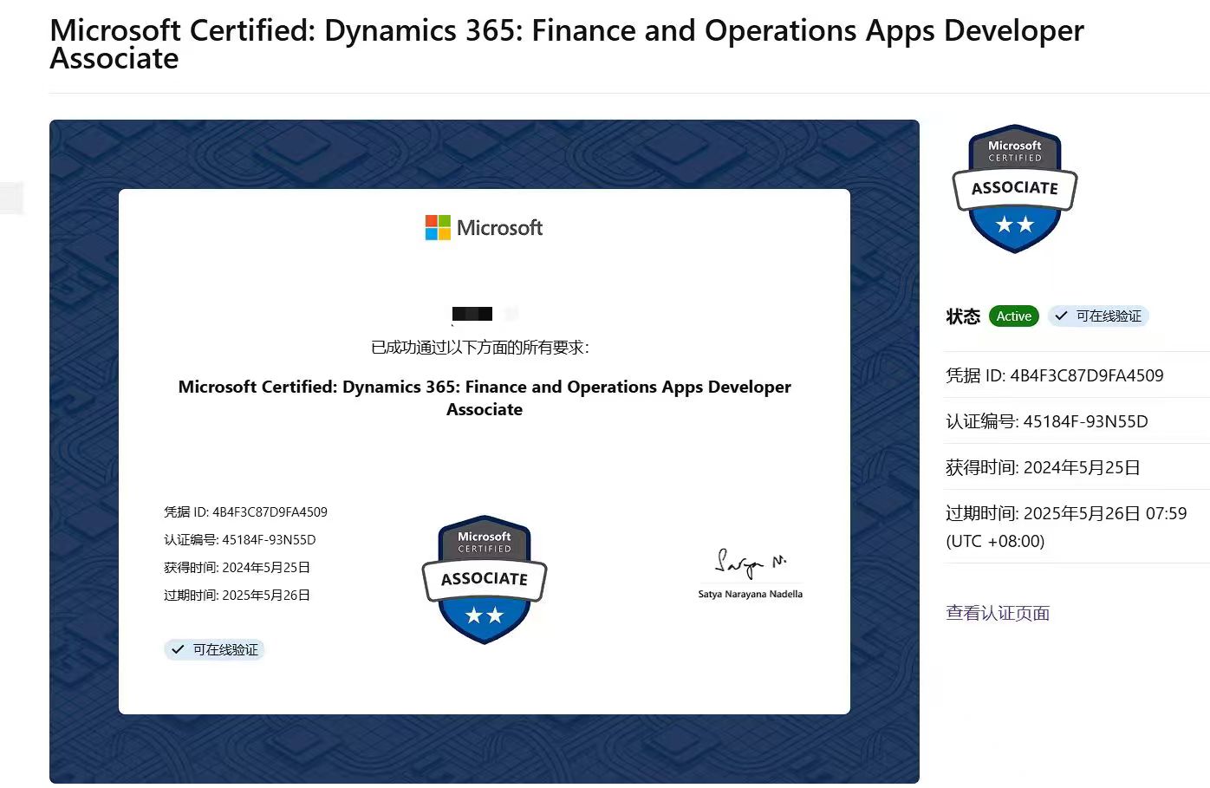Click the Satya Narayana Nadella signature

tap(750, 562)
